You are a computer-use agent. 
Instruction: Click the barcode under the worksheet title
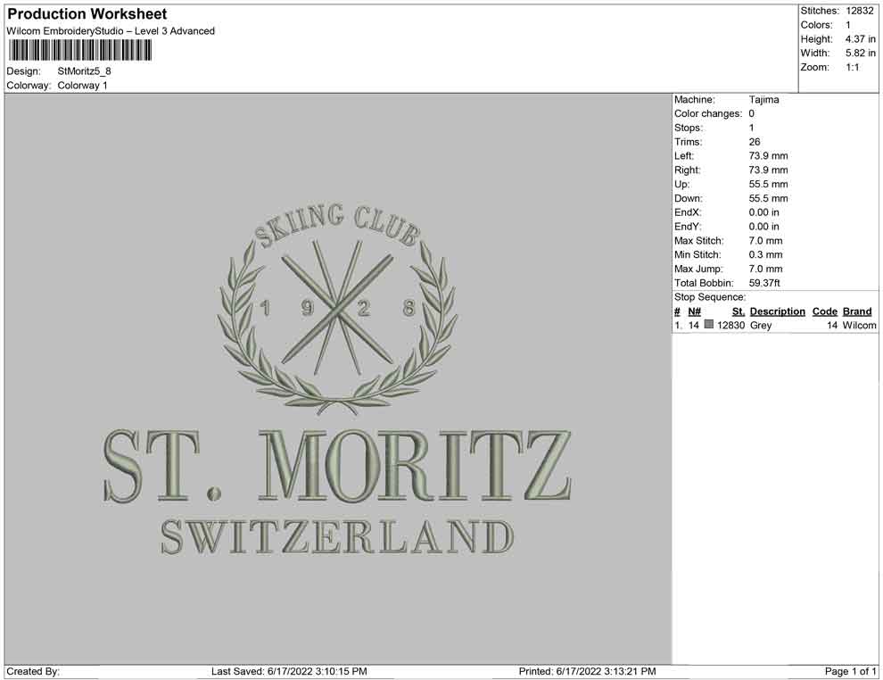coord(79,51)
